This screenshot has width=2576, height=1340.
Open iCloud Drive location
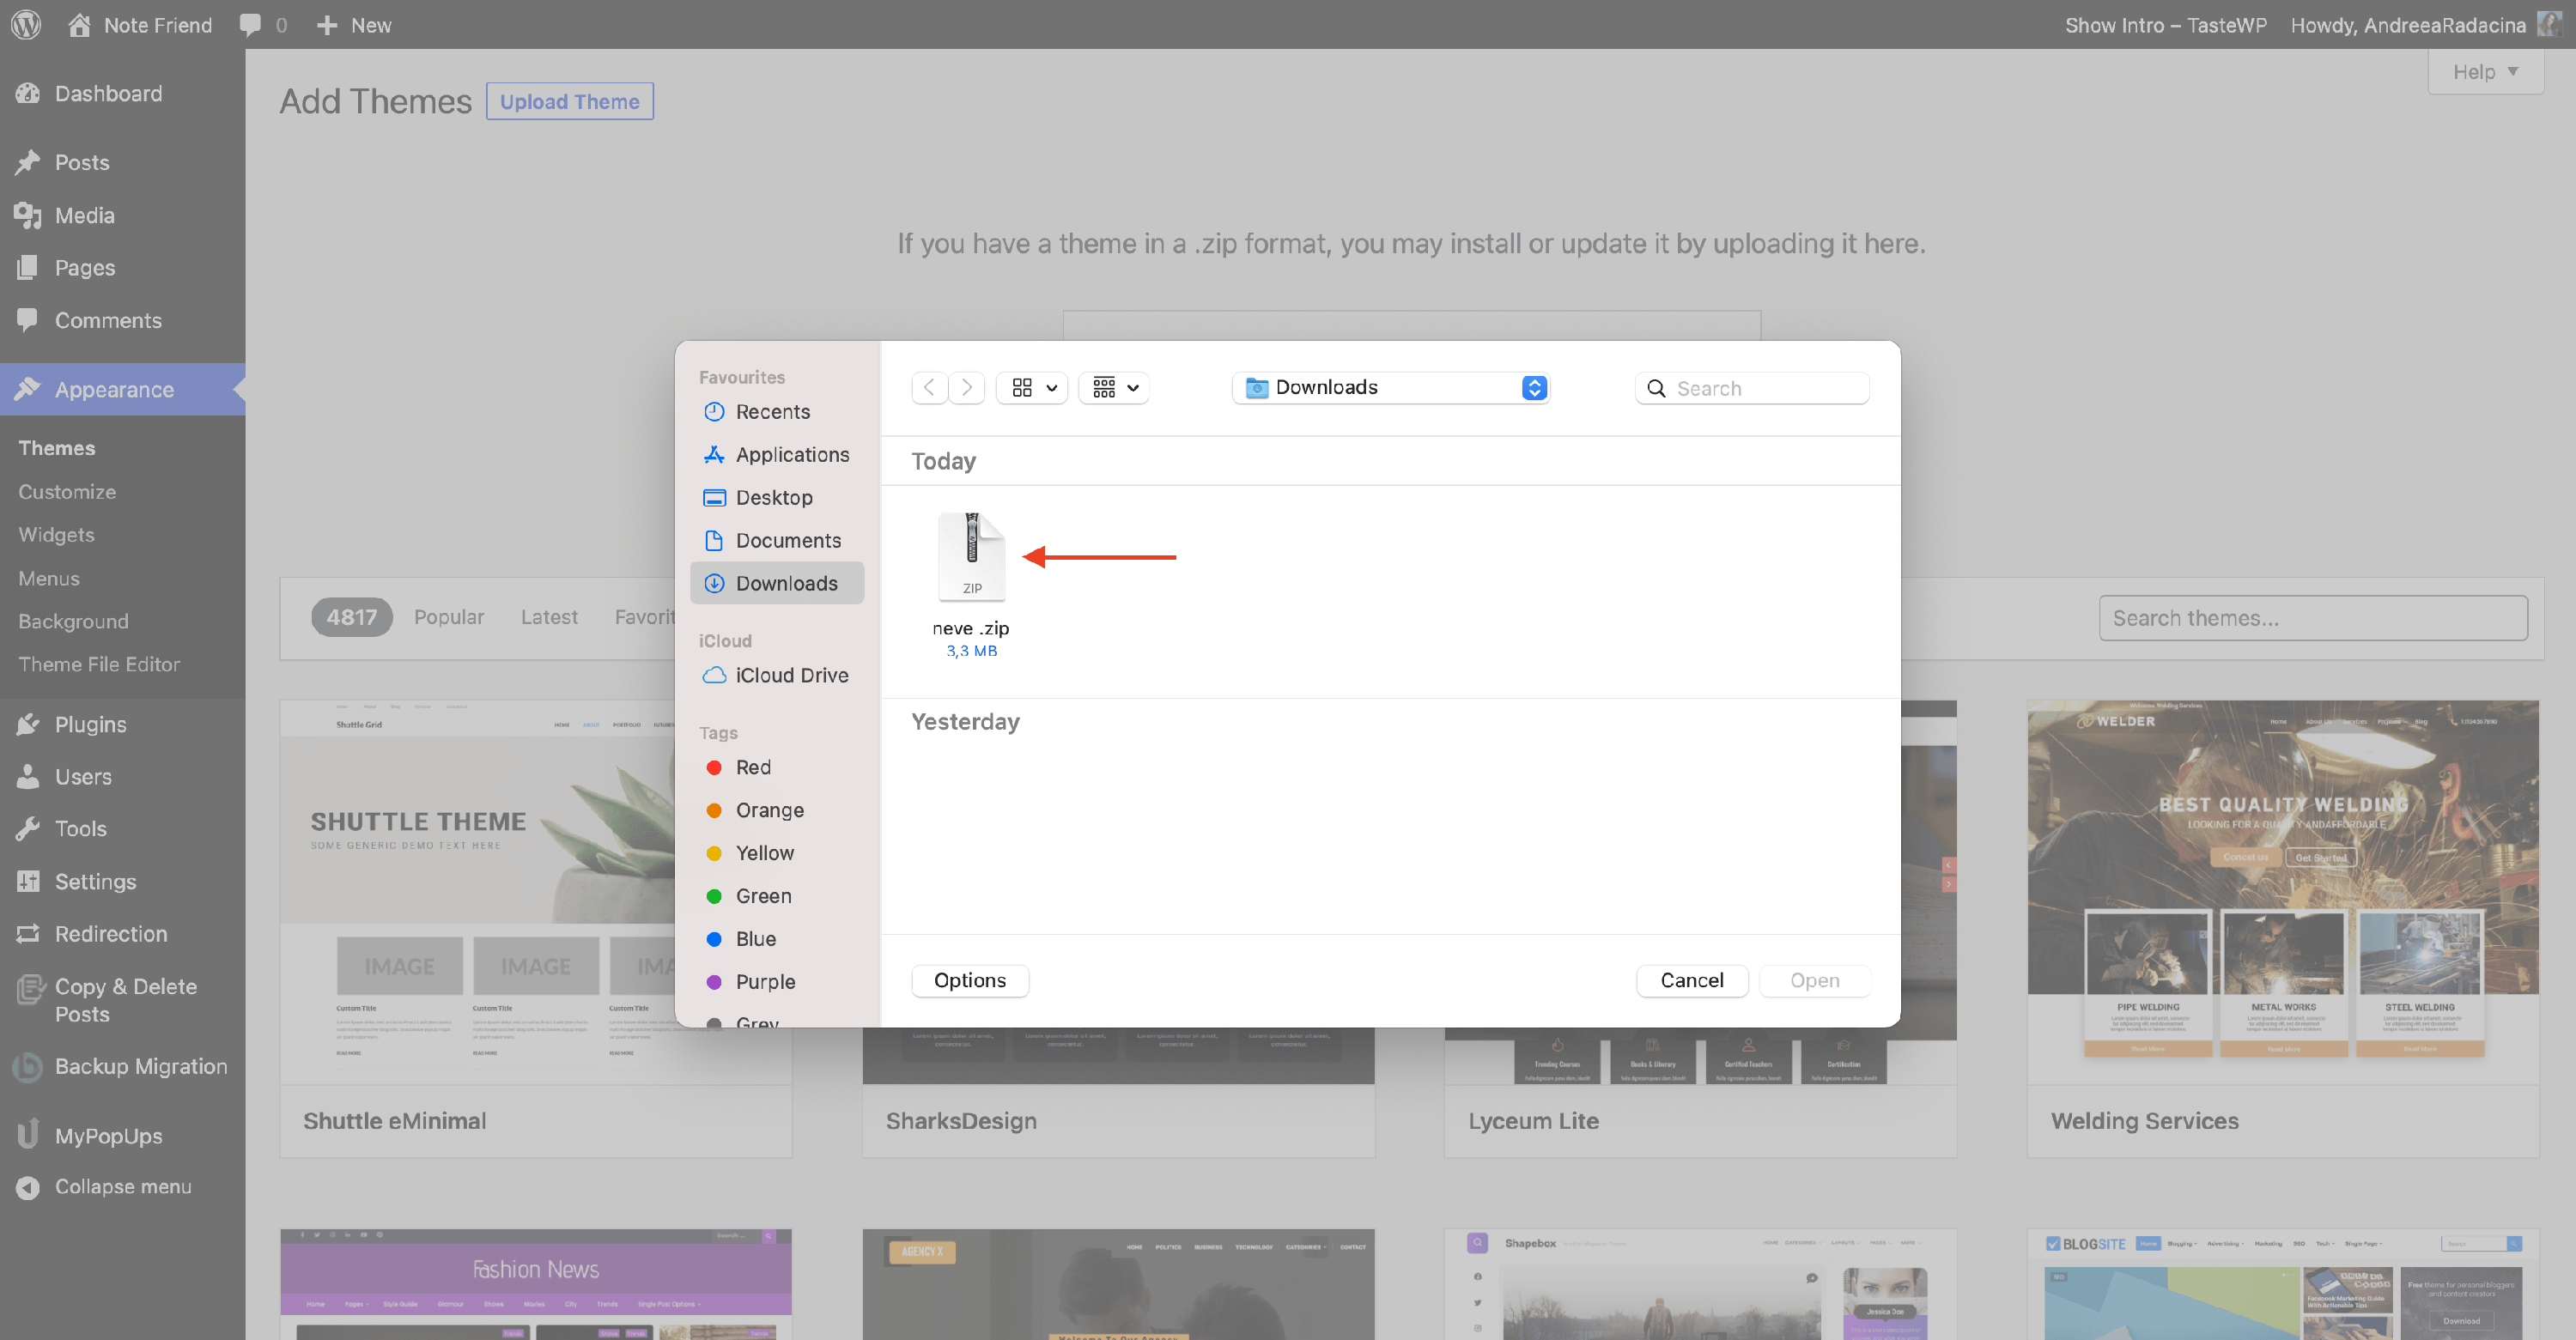(x=791, y=675)
